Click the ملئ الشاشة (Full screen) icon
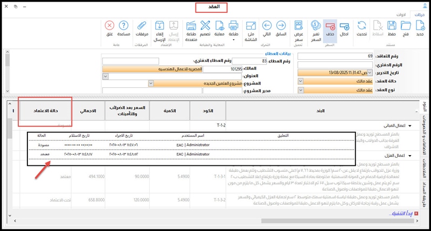This screenshot has width=431, height=231. pos(251,25)
